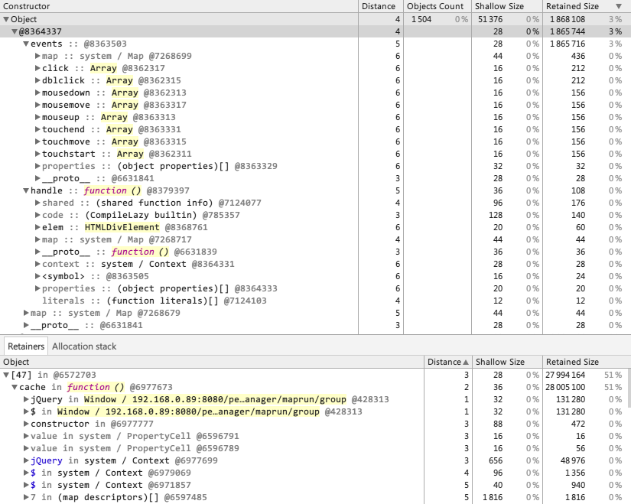
Task: Collapse the top-level Object constructor row
Action: tap(6, 19)
